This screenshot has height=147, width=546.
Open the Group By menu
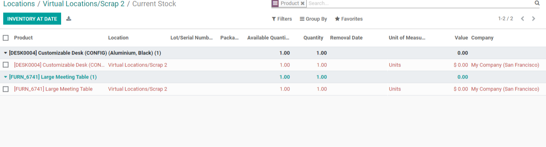[x=314, y=19]
